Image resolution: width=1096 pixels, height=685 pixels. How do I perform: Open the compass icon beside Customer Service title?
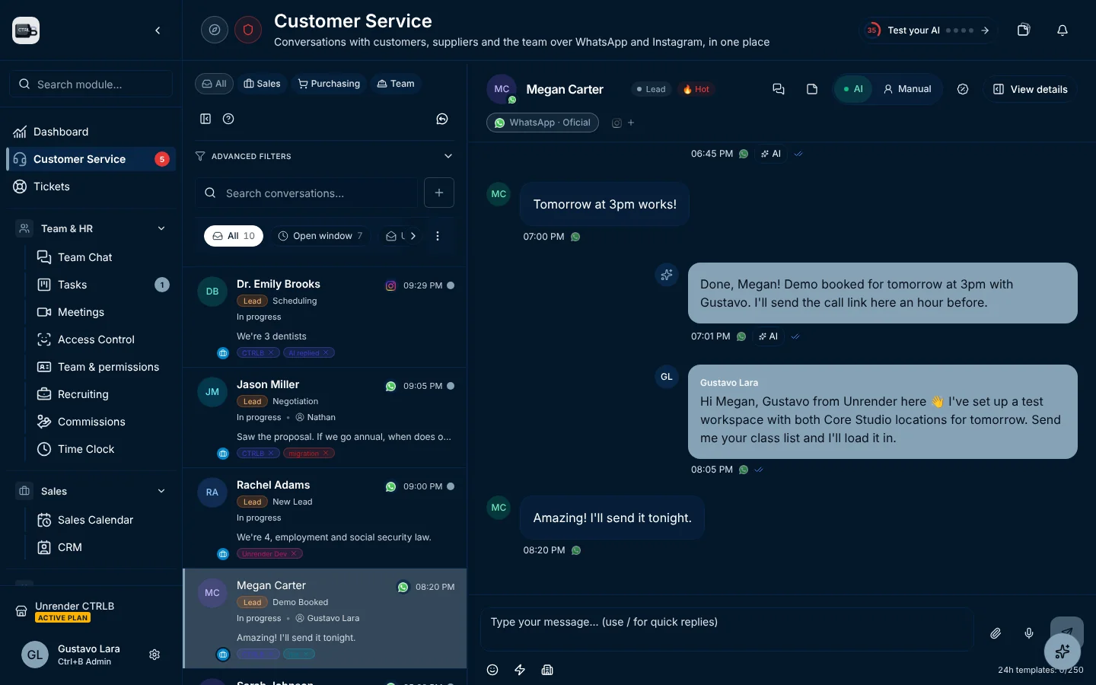tap(215, 30)
